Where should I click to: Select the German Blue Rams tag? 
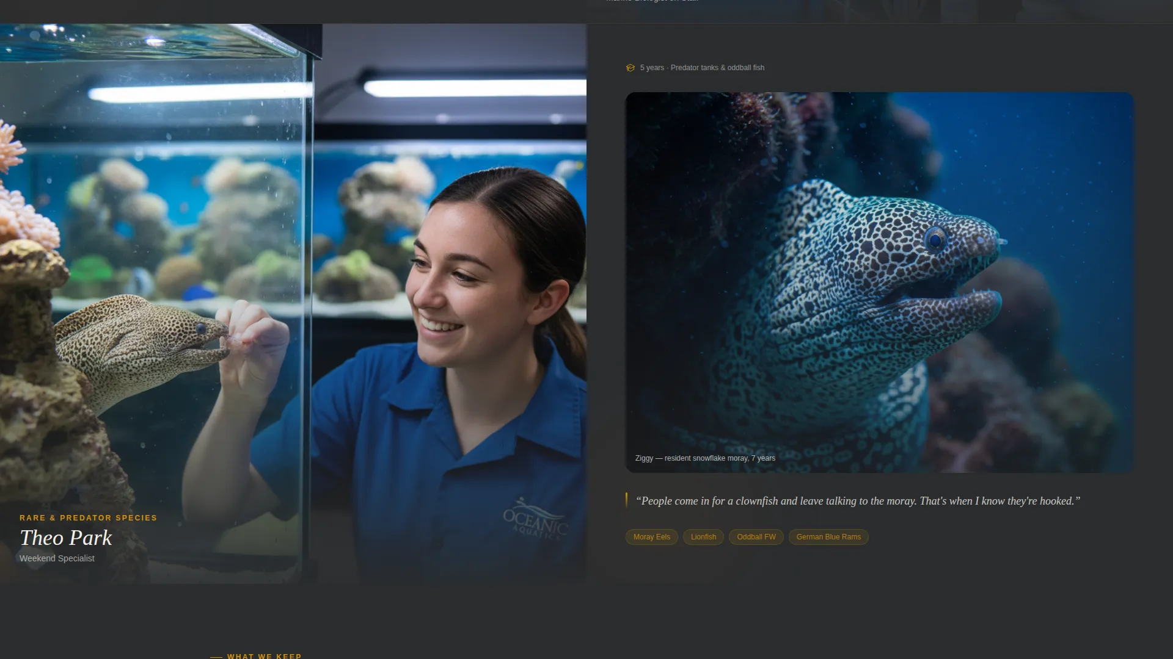(x=828, y=537)
